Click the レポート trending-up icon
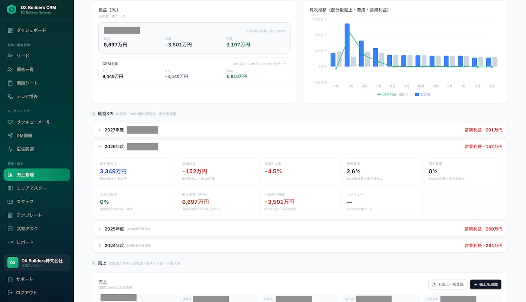The width and height of the screenshot is (526, 302). tap(10, 242)
